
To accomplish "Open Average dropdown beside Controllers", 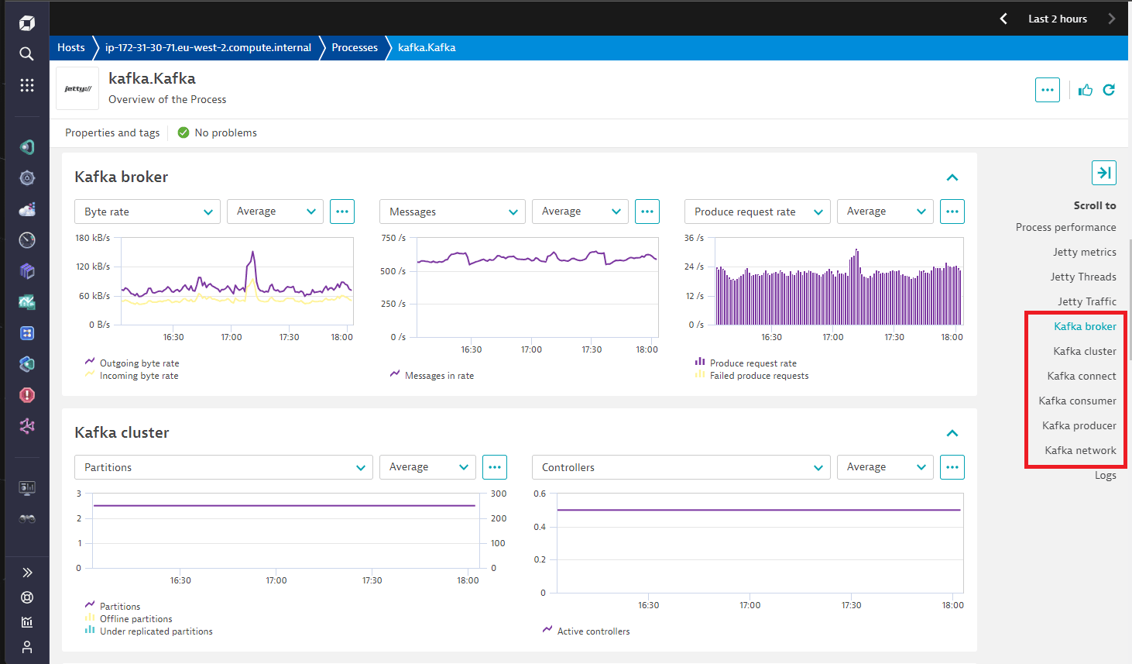I will click(x=885, y=467).
